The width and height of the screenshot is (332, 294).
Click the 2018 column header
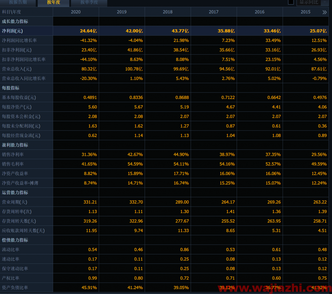[168, 12]
